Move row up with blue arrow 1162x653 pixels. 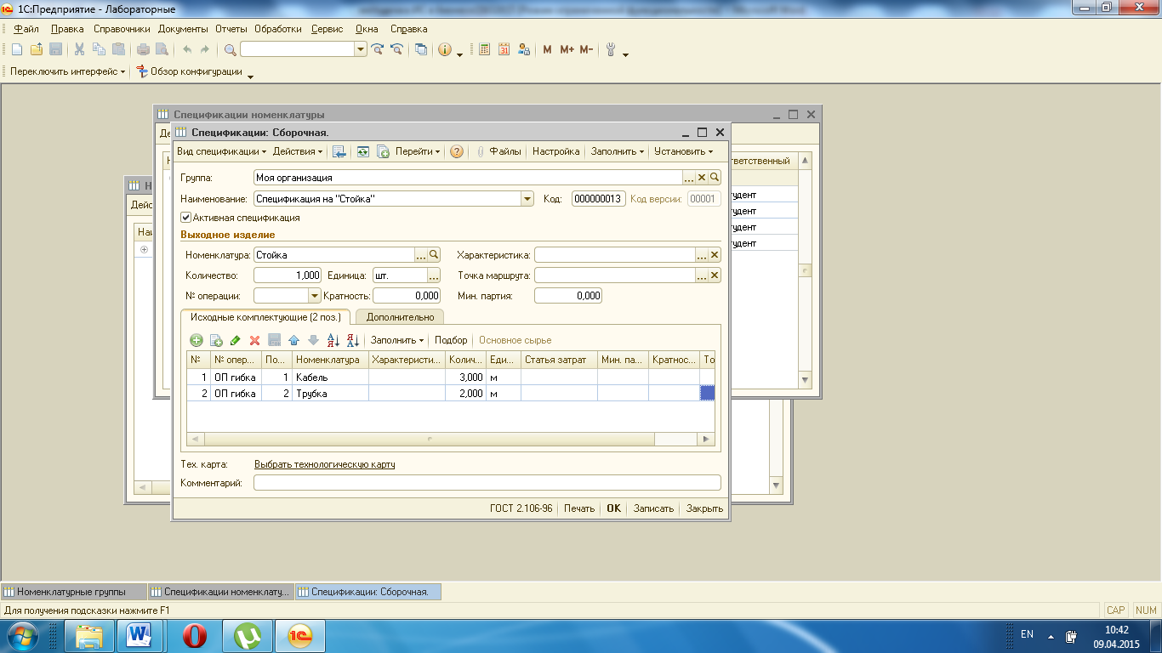[293, 340]
